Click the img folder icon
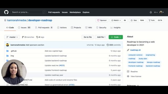 tap(7, 56)
